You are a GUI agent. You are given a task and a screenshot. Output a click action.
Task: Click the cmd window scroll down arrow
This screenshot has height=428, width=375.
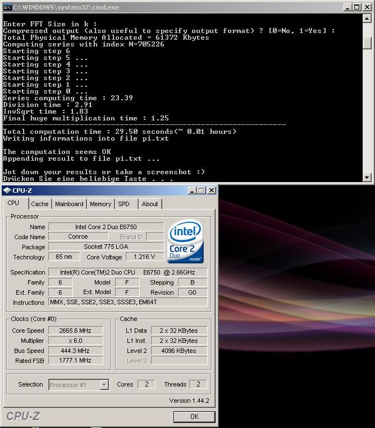click(x=367, y=177)
